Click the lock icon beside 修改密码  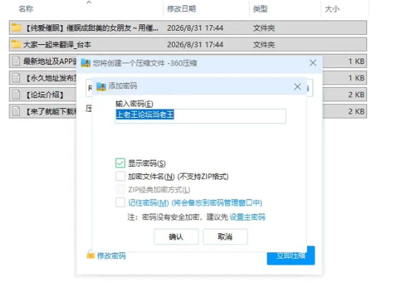tap(91, 255)
